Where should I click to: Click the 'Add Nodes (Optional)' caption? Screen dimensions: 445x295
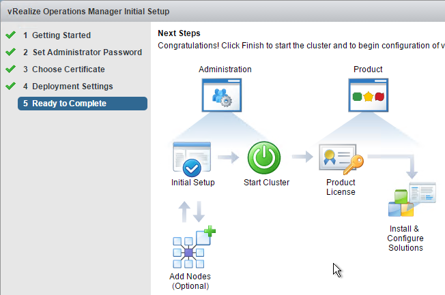coord(190,281)
